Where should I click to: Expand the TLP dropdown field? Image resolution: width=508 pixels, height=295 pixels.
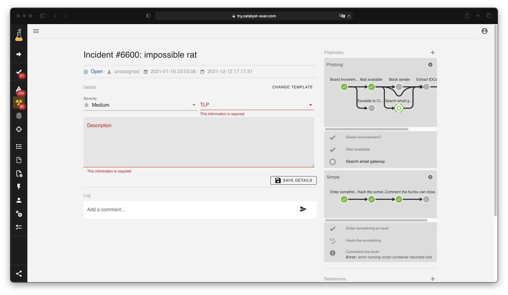pyautogui.click(x=257, y=105)
